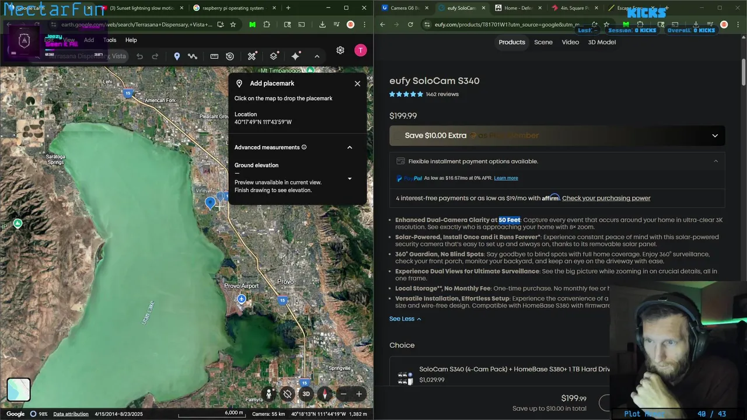Switch to the Sunset lightning slow motion tab
The width and height of the screenshot is (747, 420).
coord(143,8)
